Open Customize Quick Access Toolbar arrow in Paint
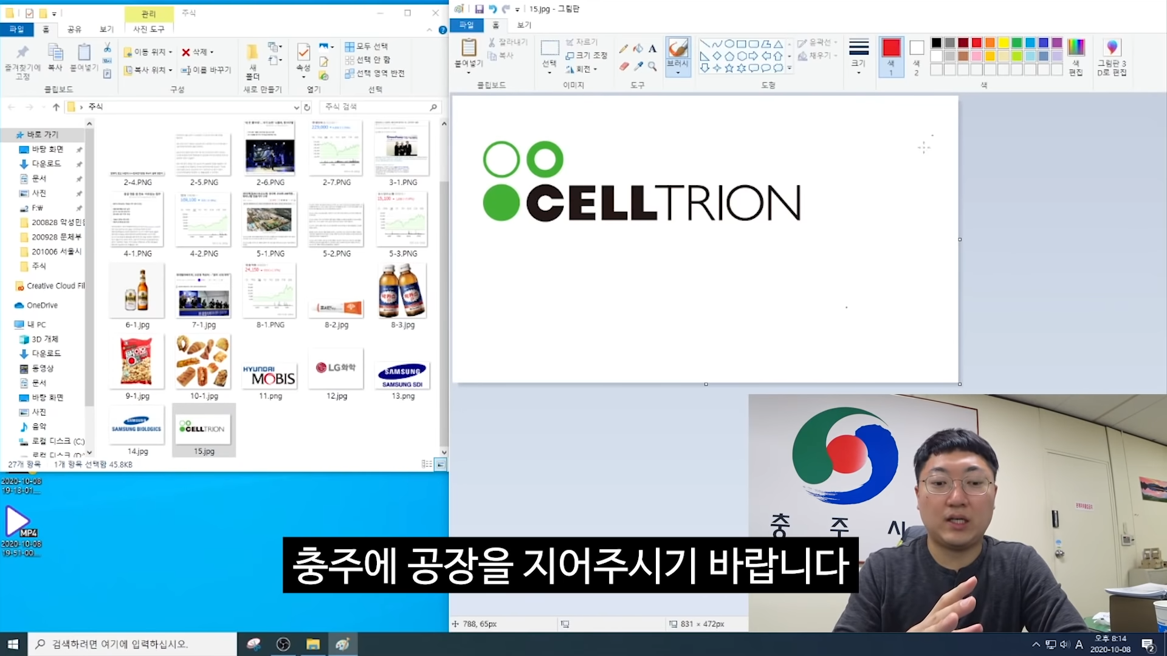 pyautogui.click(x=517, y=10)
